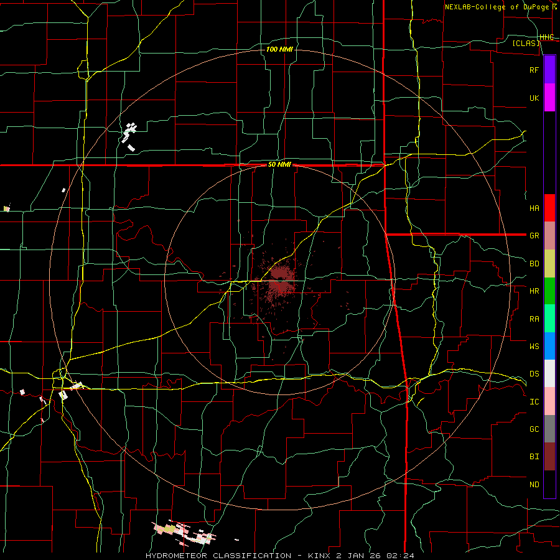The width and height of the screenshot is (560, 560).
Task: Click the mint green RA legend swatch
Action: point(549,319)
